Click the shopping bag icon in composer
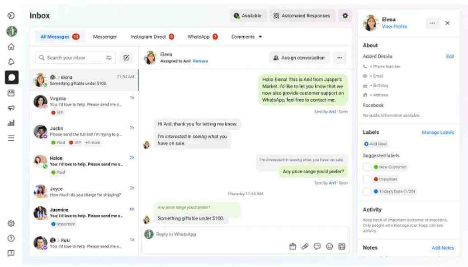 point(293,246)
